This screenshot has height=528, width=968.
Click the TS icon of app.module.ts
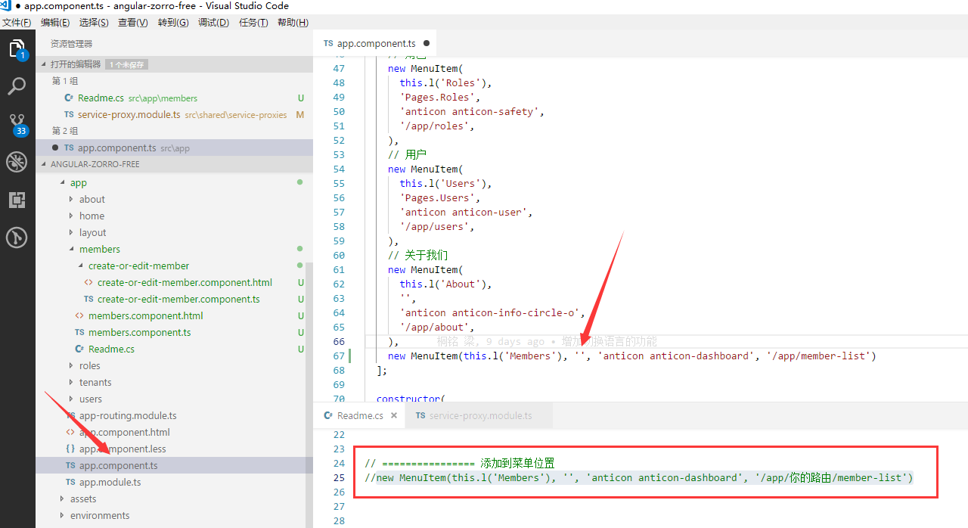tap(70, 482)
